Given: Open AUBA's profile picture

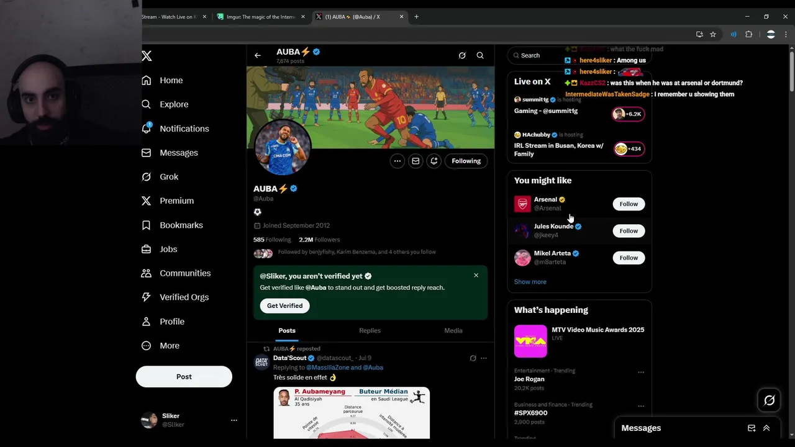Looking at the screenshot, I should tap(283, 147).
